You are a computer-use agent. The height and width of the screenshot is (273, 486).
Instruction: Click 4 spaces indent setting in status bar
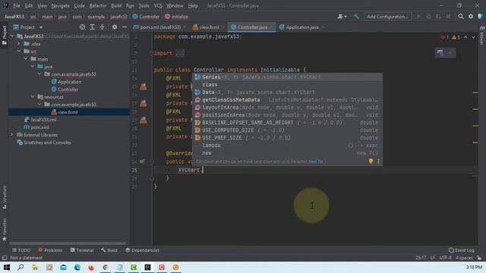click(x=464, y=258)
